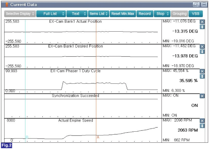Viewport: 209px width, 149px height.
Task: Close the EX-Cam Phaser 1 Duty Cycle graph
Action: coord(202,71)
